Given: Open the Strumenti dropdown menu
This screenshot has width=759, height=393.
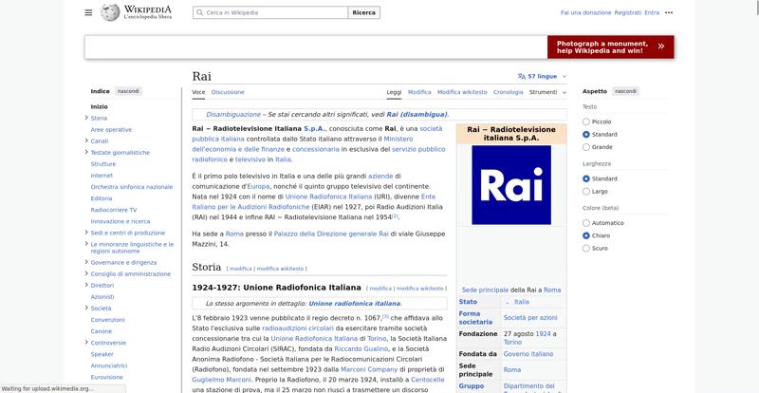Looking at the screenshot, I should [x=547, y=92].
